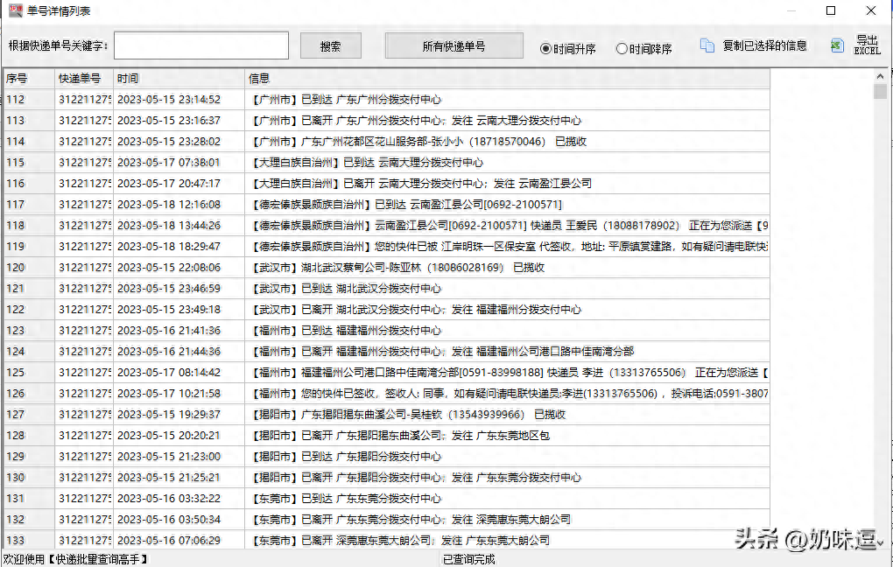Click the 快递单号 column header
Screen dimensions: 893x567
83,79
